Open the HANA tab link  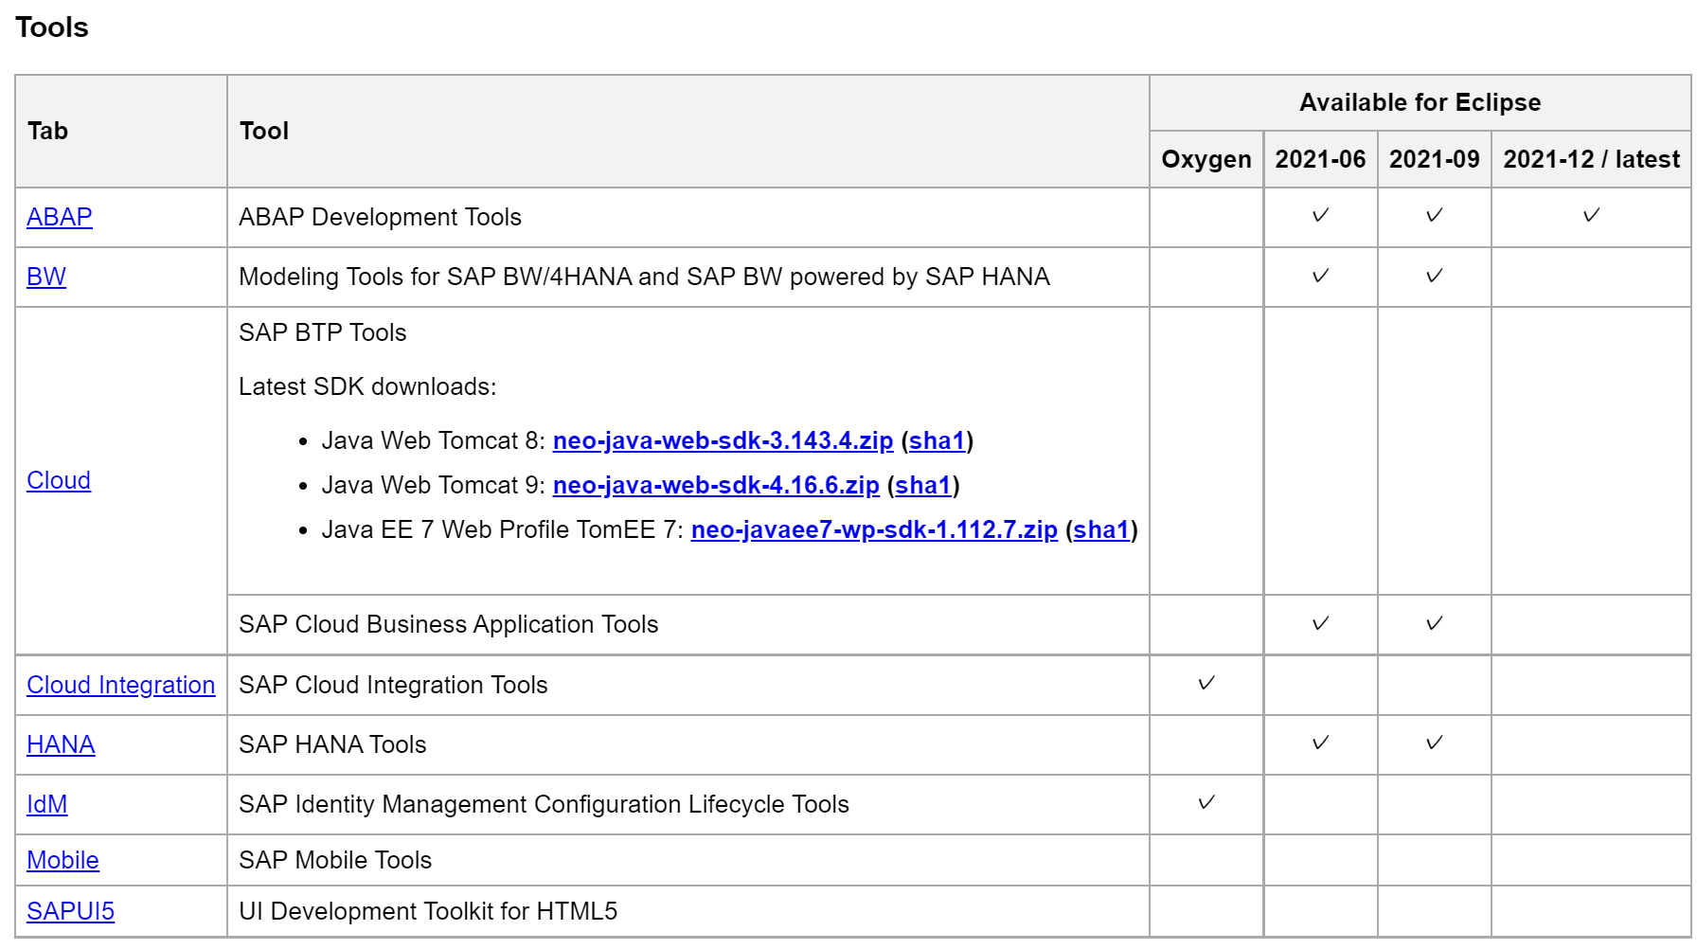click(61, 744)
